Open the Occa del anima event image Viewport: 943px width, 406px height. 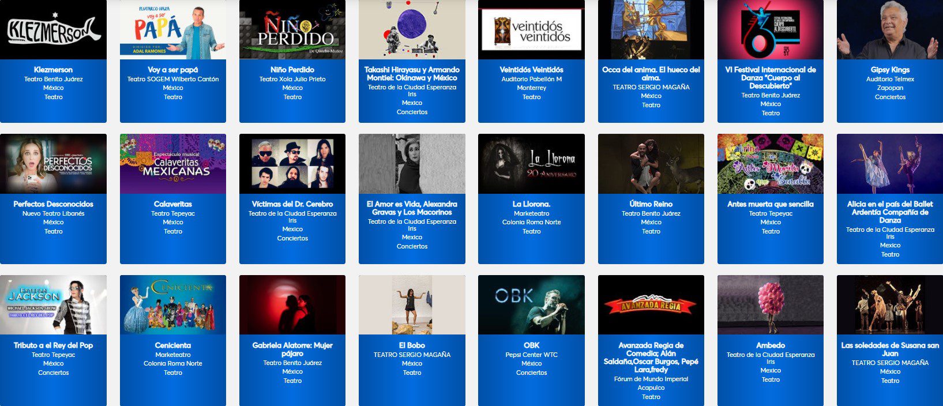point(651,29)
